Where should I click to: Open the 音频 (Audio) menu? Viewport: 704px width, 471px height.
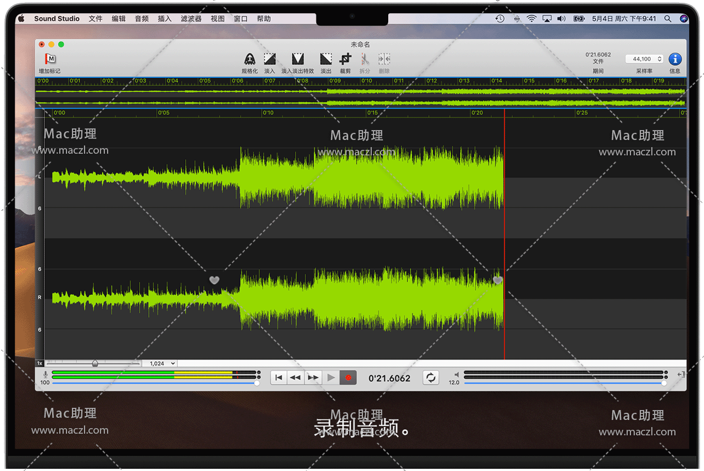coord(142,19)
